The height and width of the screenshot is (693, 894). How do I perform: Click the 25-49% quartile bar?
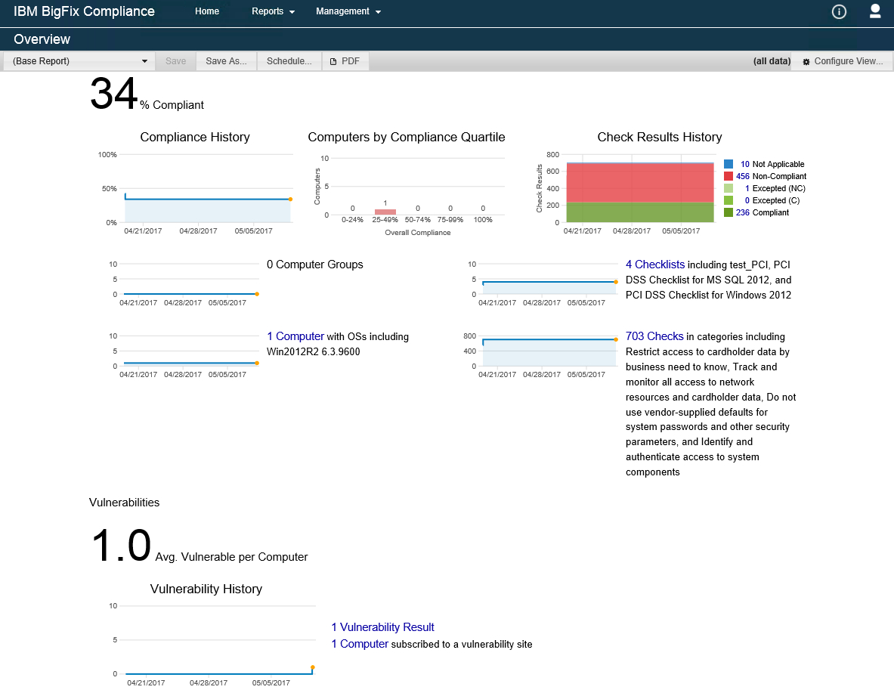point(385,212)
